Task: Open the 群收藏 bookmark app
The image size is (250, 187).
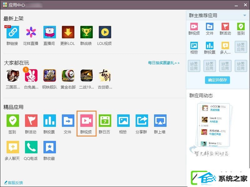Action: (x=50, y=147)
